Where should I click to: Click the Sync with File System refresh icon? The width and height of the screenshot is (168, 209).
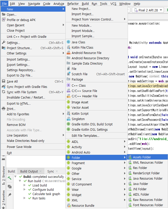(x=4, y=92)
